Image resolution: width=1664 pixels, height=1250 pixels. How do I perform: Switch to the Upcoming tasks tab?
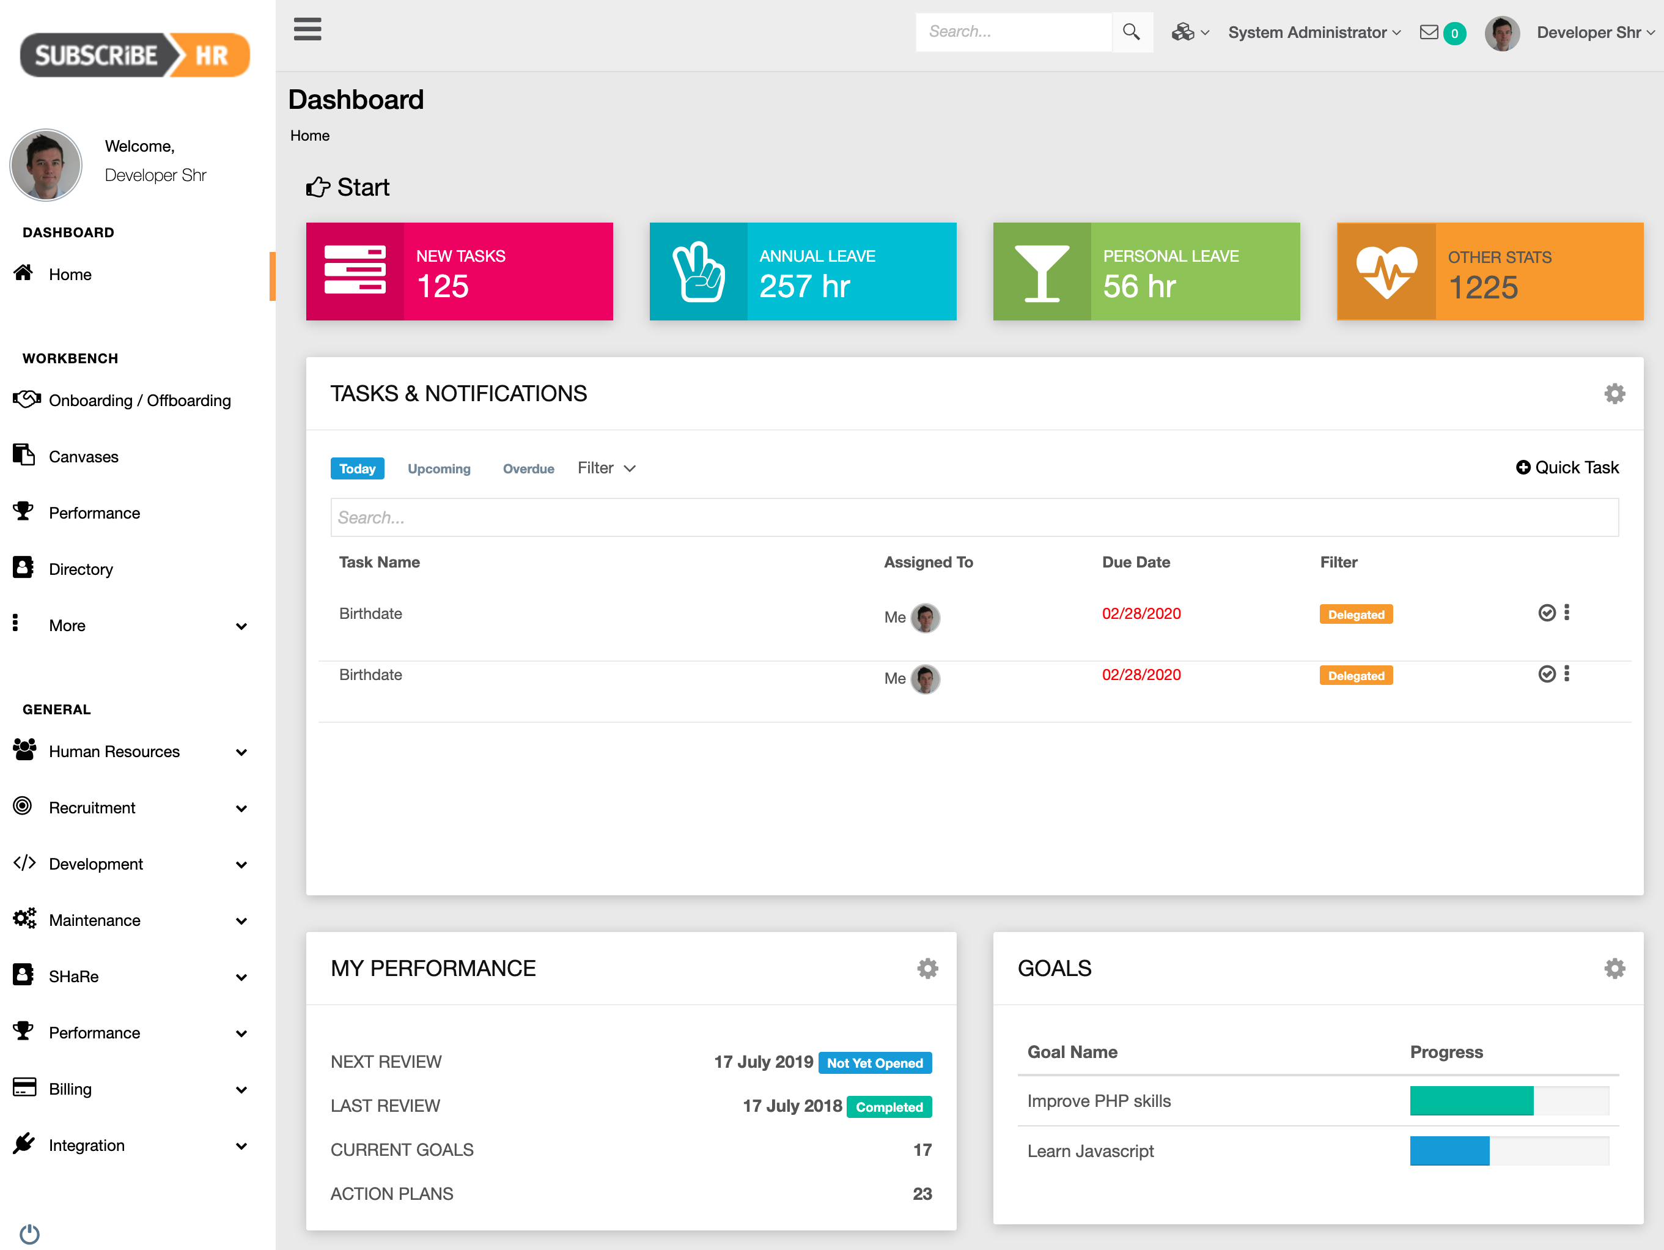438,467
